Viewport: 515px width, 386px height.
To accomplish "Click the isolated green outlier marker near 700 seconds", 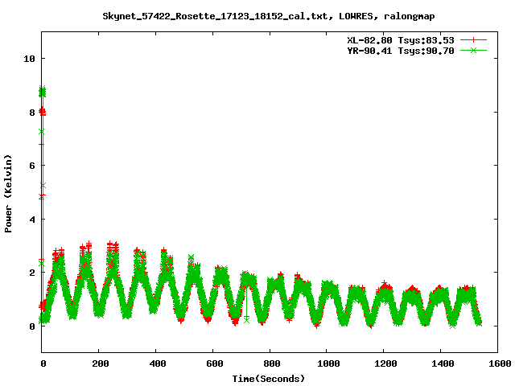I will coord(247,320).
